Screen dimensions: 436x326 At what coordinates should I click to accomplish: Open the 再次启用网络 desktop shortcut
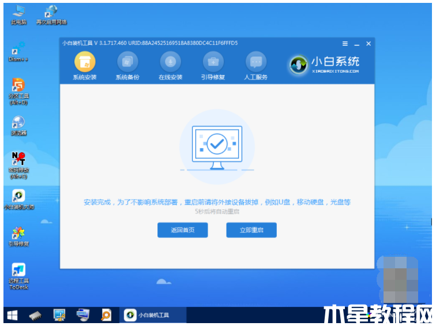(x=51, y=15)
